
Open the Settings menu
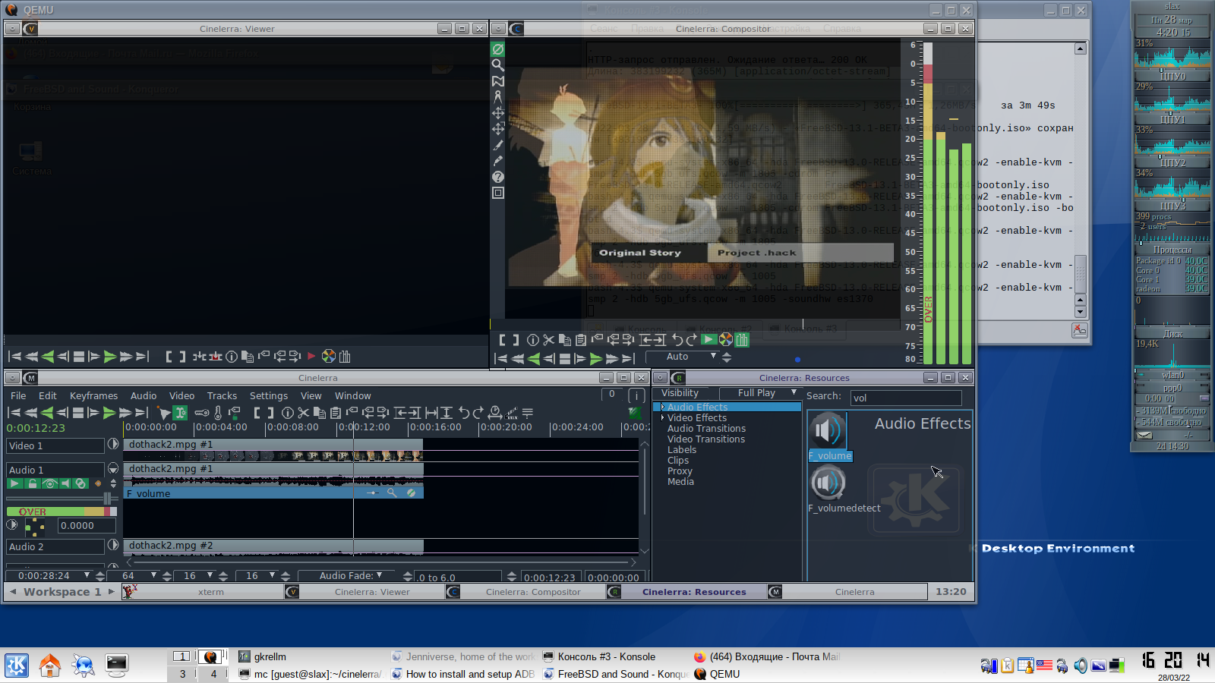pos(269,396)
